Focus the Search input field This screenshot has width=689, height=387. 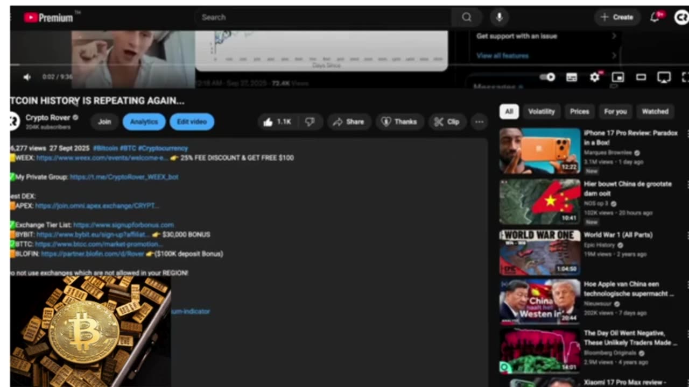[x=323, y=17]
